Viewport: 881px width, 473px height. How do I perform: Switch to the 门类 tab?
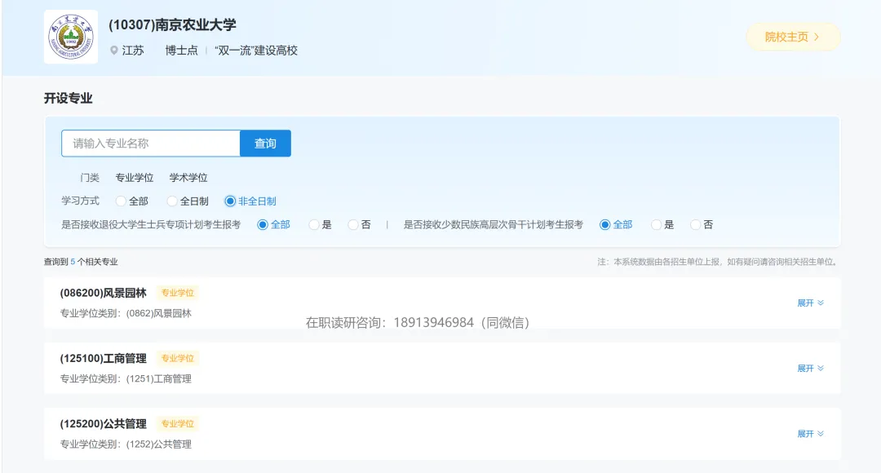[x=90, y=178]
